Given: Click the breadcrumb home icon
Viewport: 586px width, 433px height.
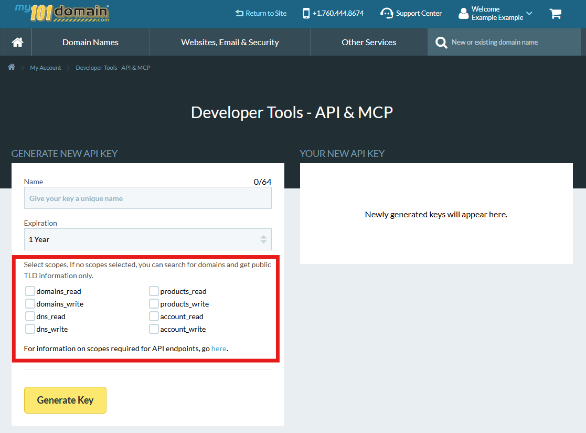Looking at the screenshot, I should tap(12, 67).
